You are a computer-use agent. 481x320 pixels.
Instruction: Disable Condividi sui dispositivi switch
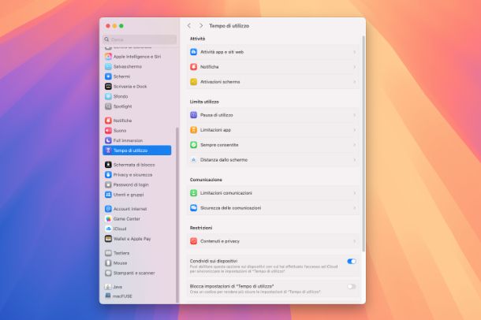click(x=351, y=261)
